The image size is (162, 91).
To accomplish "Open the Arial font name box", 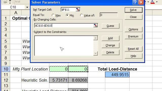I will point(22,2).
